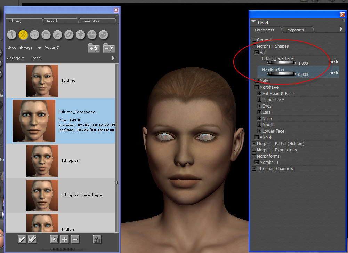The height and width of the screenshot is (253, 348).
Task: Open the Hair library category icon
Action: click(46, 34)
